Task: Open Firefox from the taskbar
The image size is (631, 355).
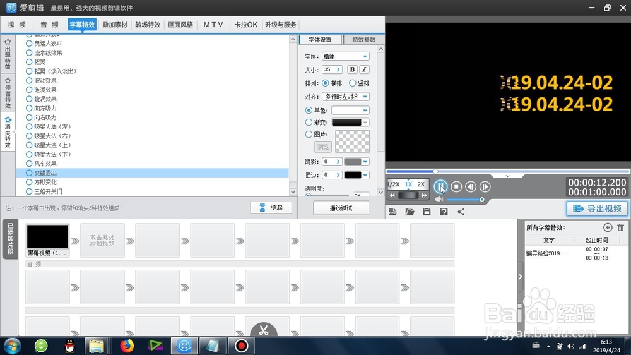Action: (127, 346)
